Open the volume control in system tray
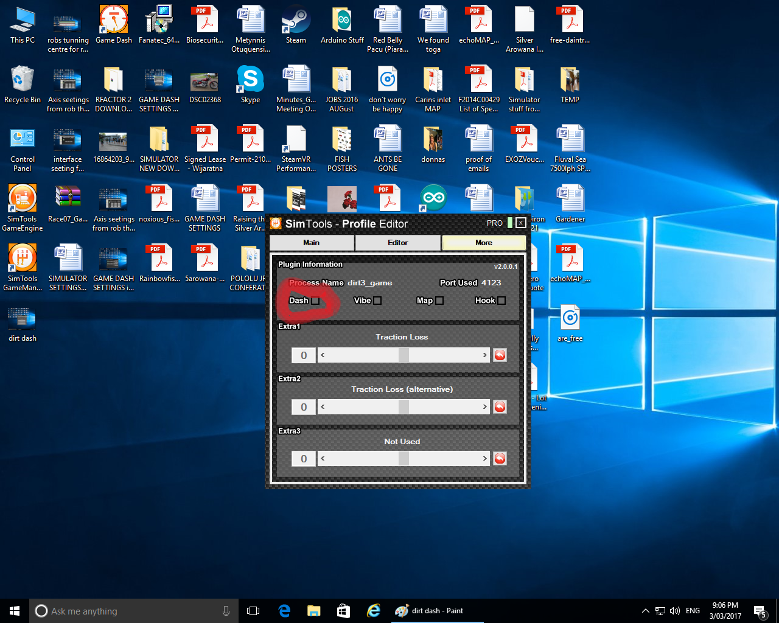This screenshot has height=623, width=779. click(x=674, y=611)
